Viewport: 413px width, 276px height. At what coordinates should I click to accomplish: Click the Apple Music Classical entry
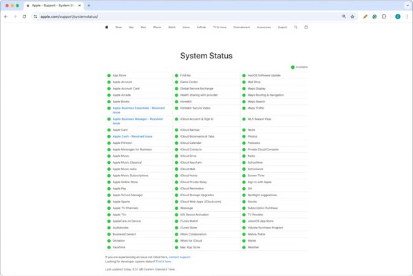(x=127, y=162)
